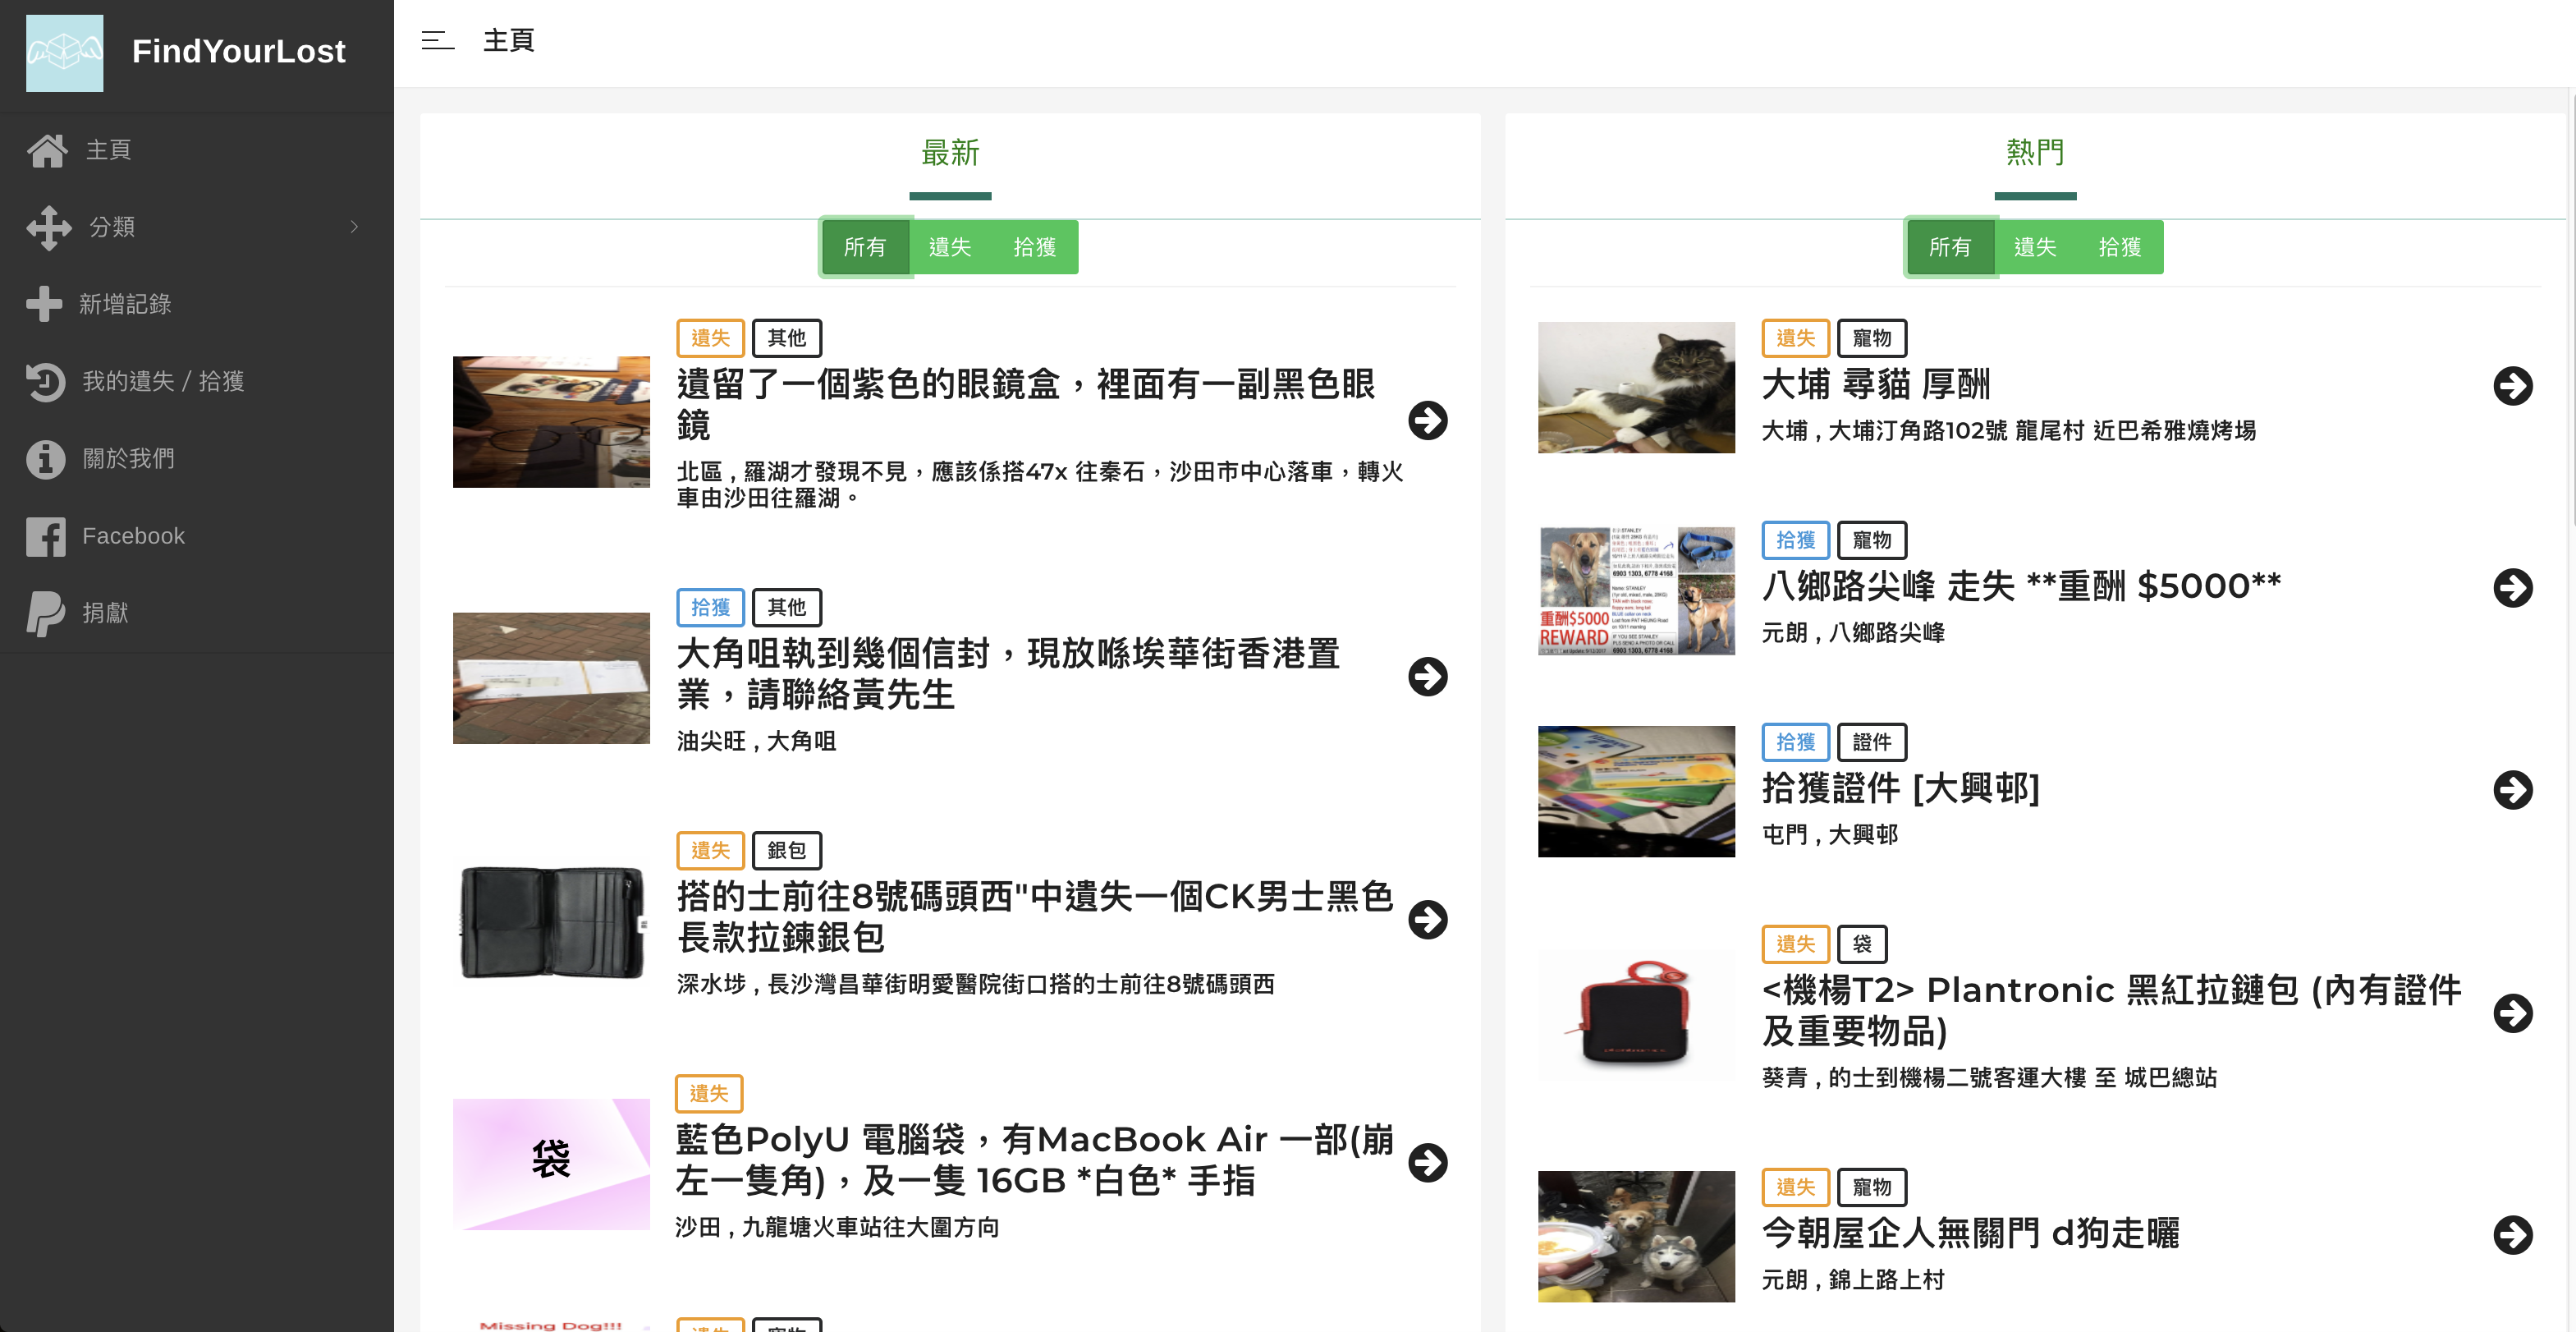Click the envelope photo thumbnail

pos(551,678)
